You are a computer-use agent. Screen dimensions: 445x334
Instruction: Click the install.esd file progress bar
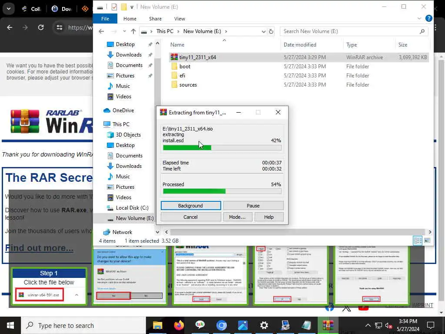click(222, 148)
